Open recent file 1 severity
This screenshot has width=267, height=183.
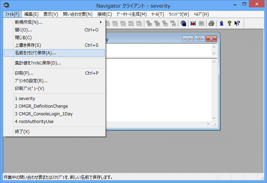tap(54, 99)
